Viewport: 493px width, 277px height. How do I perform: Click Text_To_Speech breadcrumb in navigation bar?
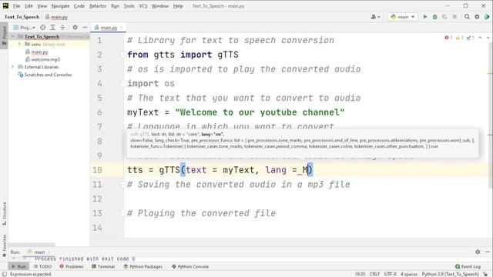pyautogui.click(x=22, y=17)
